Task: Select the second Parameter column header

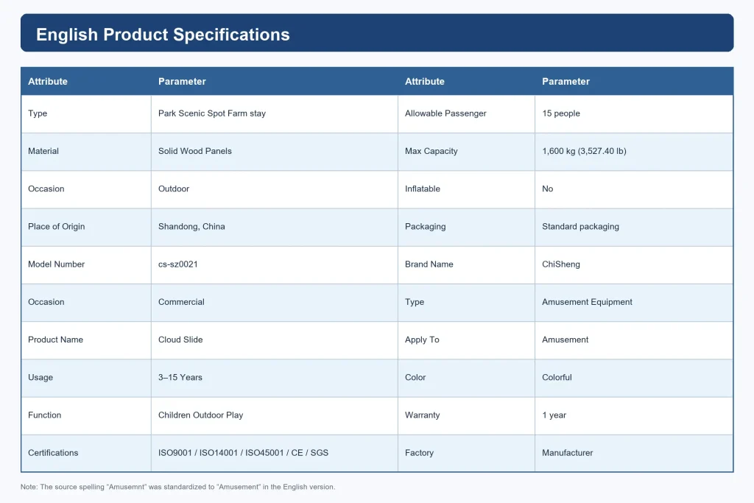Action: point(634,81)
